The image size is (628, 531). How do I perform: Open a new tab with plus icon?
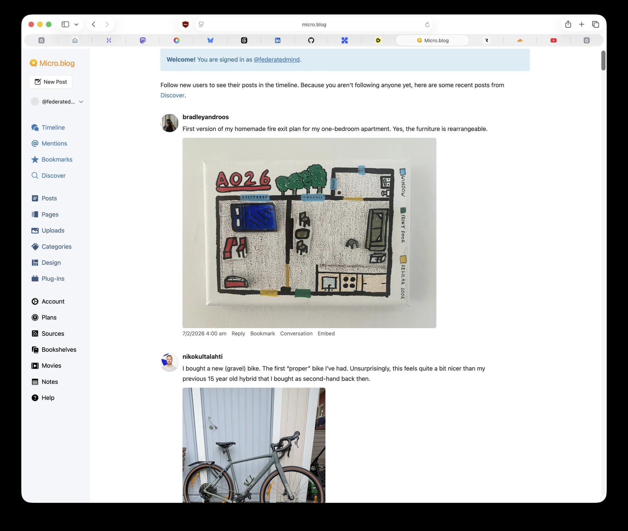[x=582, y=24]
